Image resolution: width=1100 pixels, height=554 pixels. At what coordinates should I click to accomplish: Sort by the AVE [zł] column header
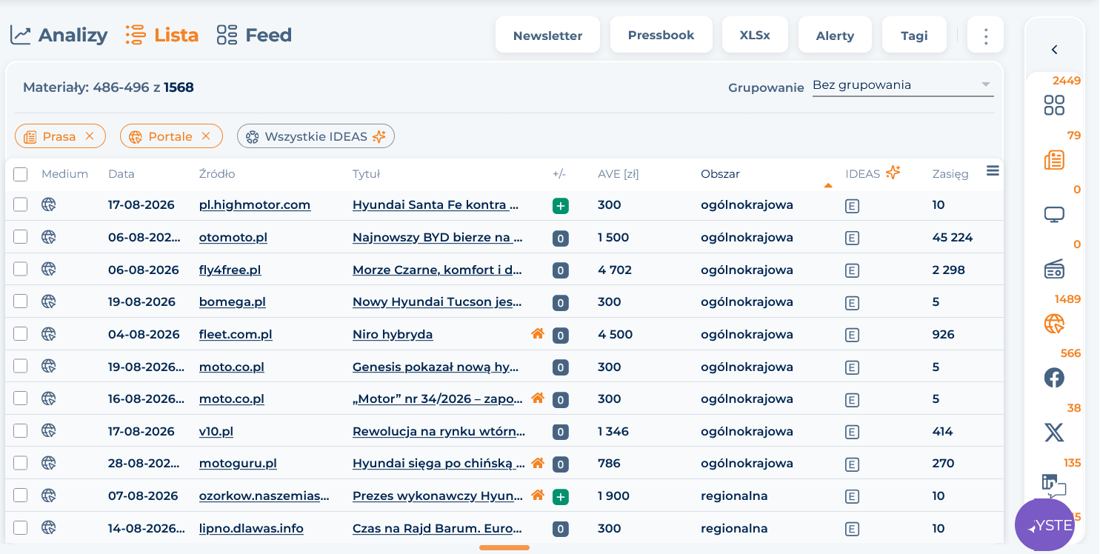click(618, 174)
